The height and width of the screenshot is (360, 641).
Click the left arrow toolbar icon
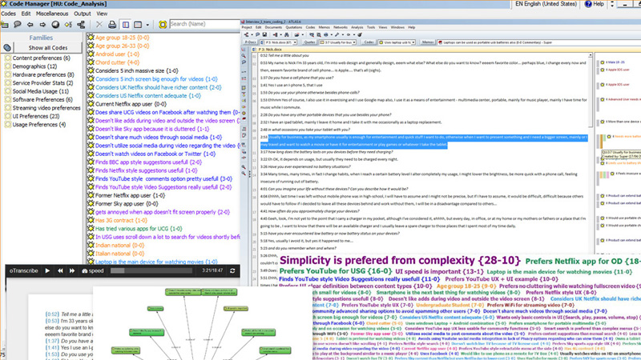[x=30, y=25]
